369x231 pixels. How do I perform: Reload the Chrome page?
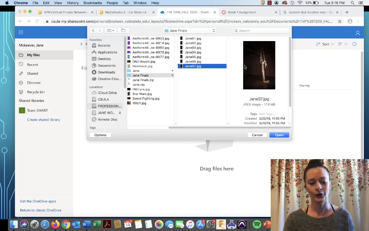[37, 21]
